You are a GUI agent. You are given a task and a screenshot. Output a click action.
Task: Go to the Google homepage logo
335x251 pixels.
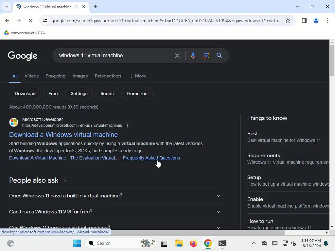pyautogui.click(x=23, y=56)
